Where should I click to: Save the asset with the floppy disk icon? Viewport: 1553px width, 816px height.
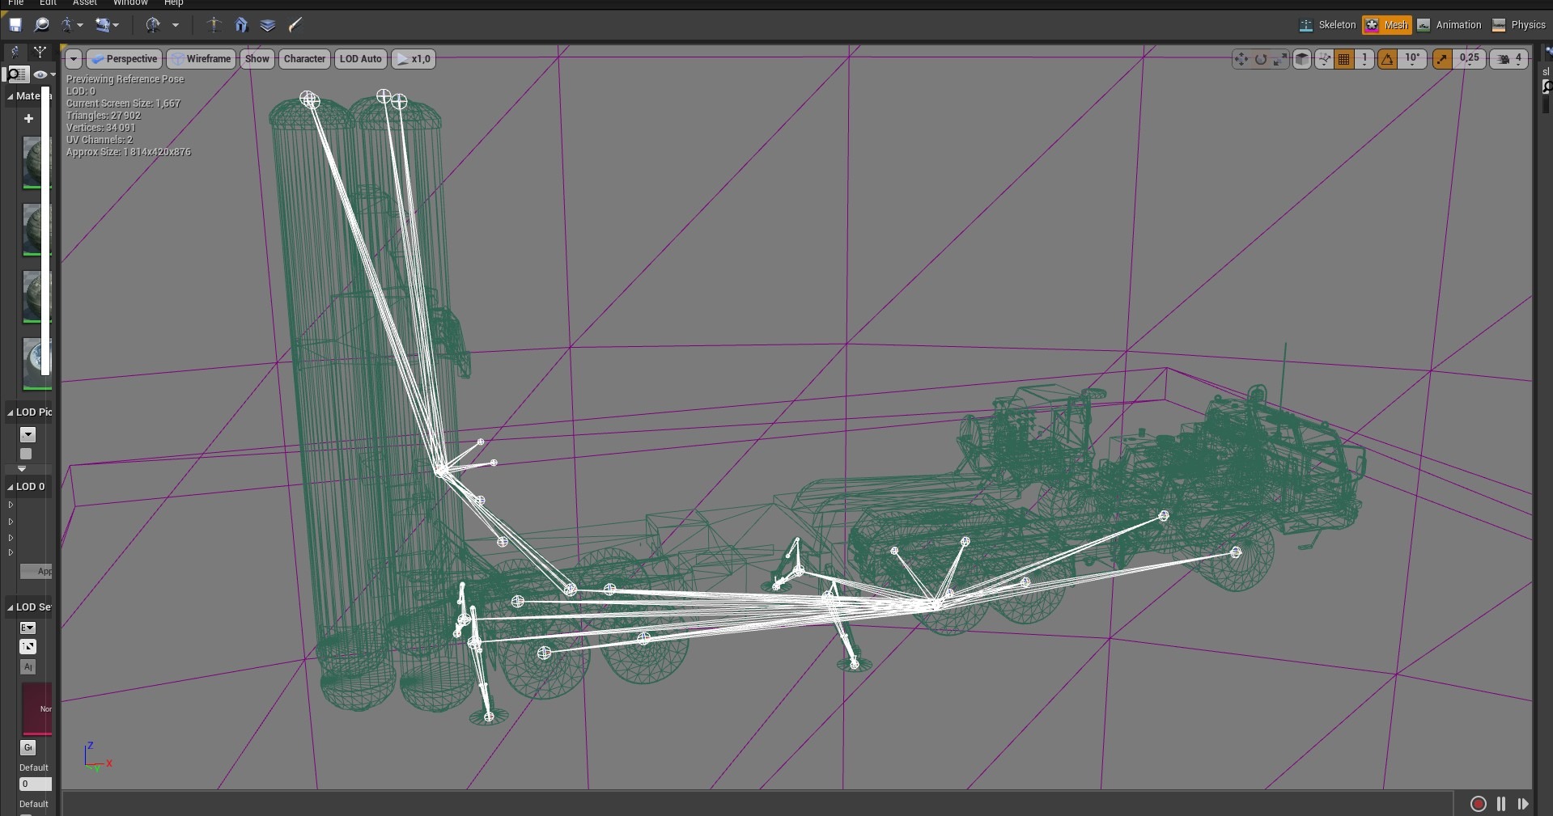click(x=15, y=25)
